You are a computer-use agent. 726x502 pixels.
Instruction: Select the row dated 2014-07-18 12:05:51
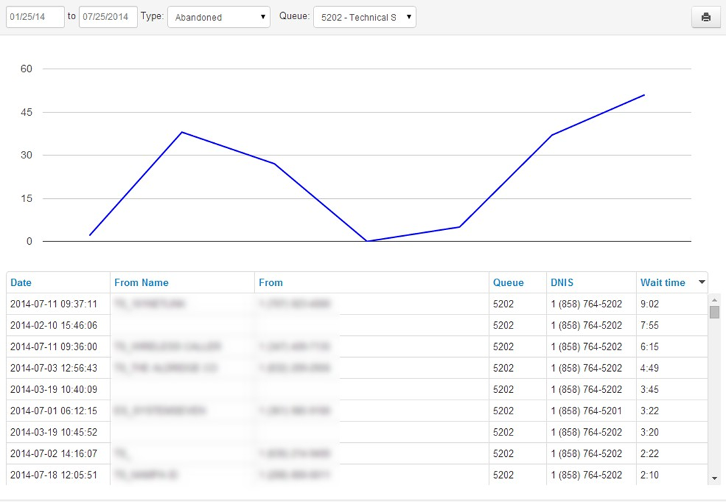357,475
